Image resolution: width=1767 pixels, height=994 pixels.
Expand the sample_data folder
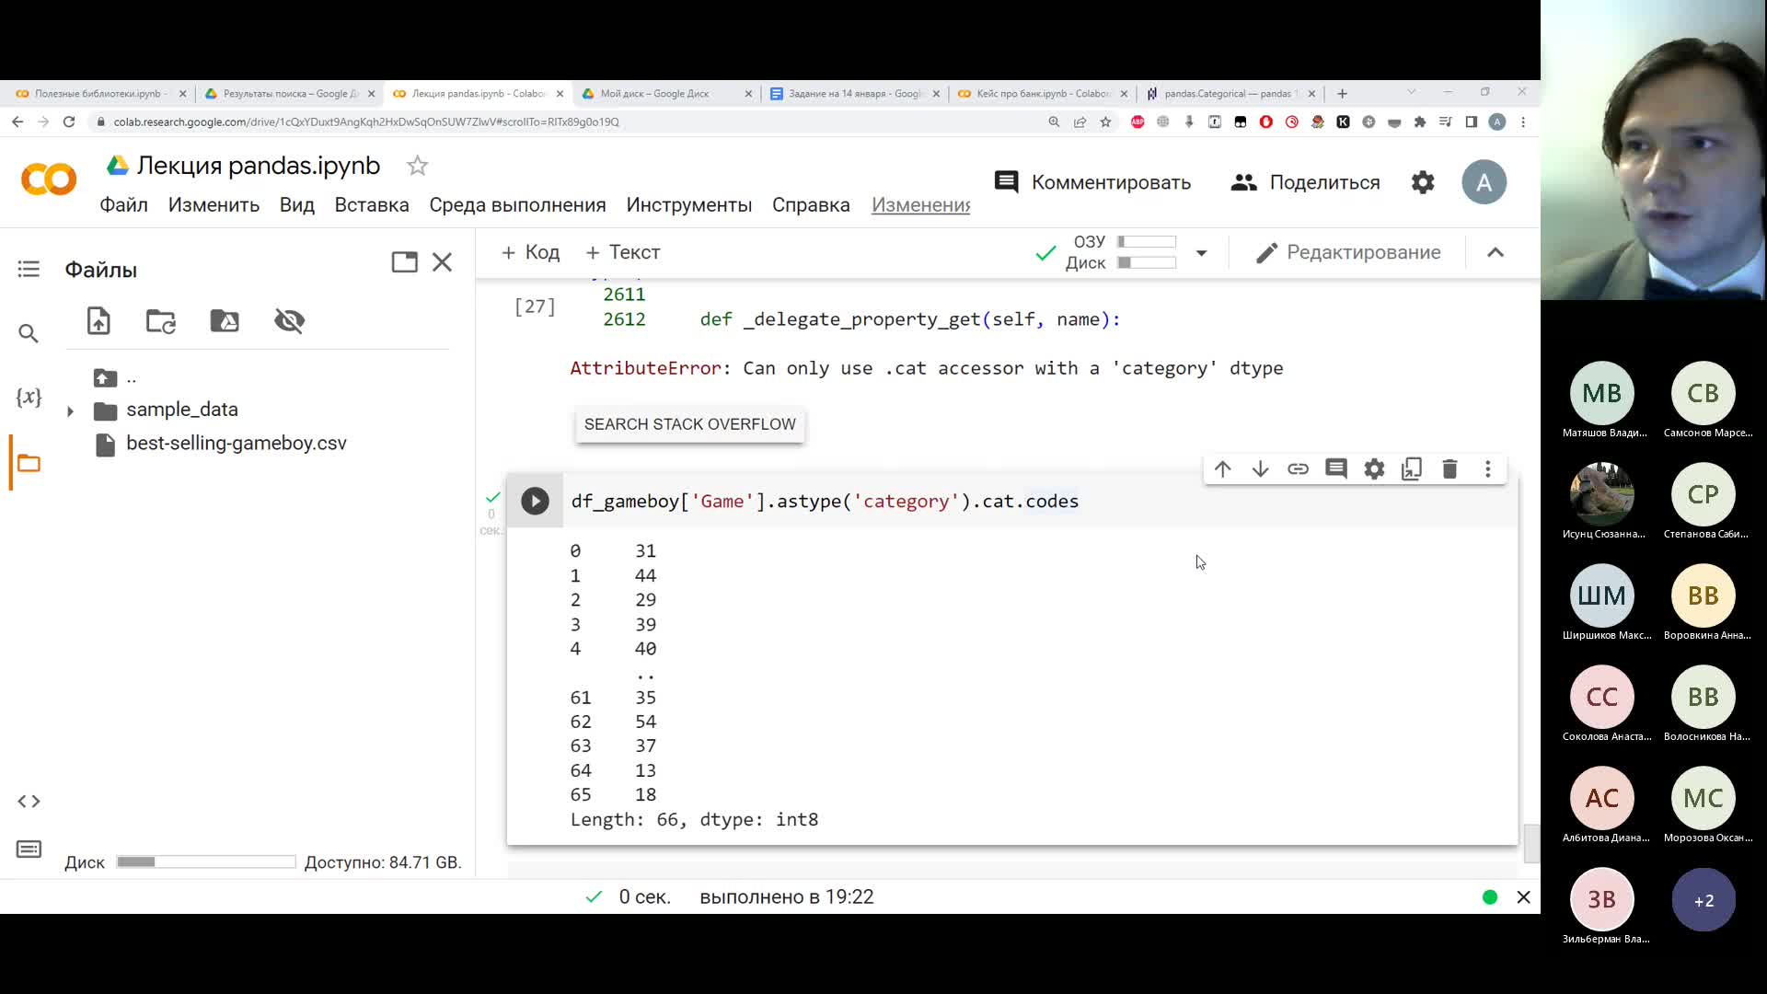[70, 410]
